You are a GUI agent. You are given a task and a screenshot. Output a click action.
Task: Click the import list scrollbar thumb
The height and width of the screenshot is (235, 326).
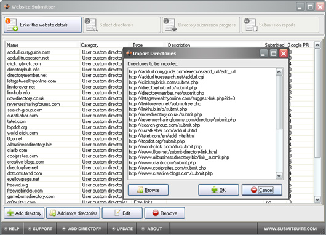click(x=279, y=102)
